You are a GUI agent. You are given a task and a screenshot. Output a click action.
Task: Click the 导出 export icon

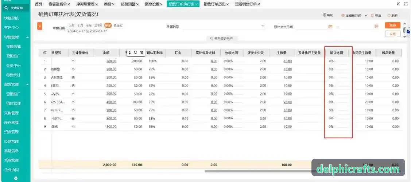(373, 16)
